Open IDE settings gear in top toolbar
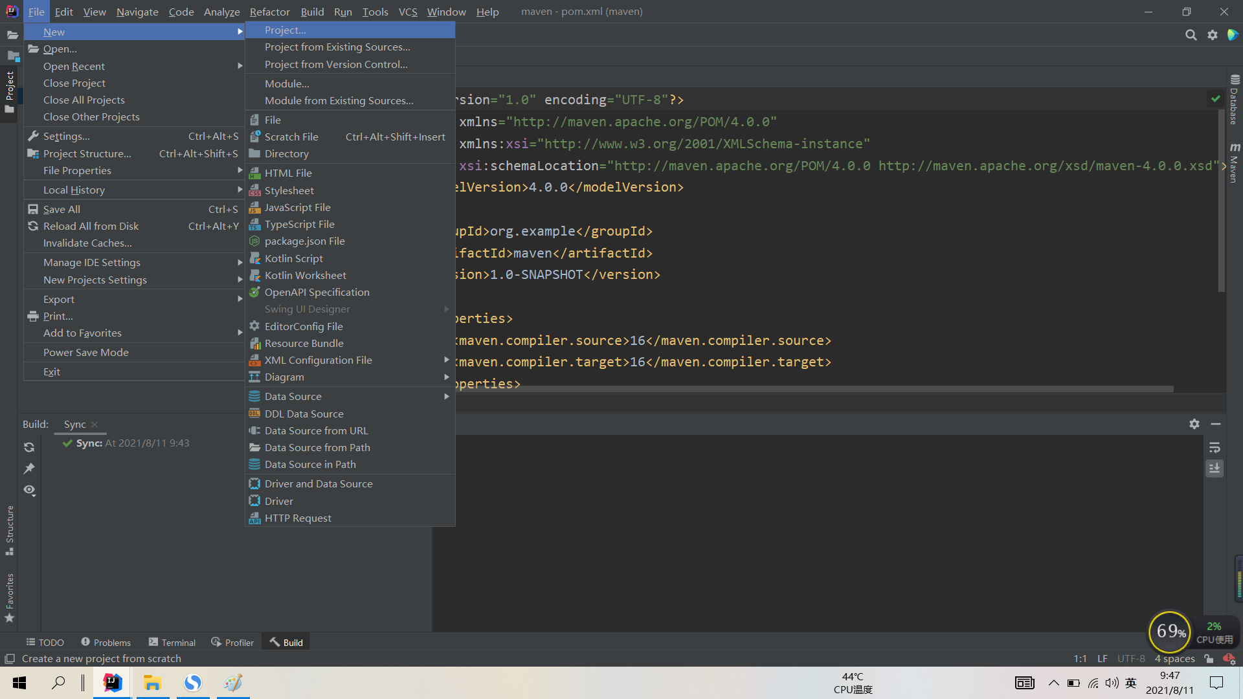The height and width of the screenshot is (699, 1243). [x=1213, y=35]
